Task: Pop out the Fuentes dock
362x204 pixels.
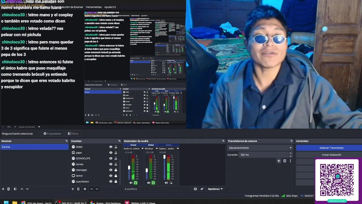Action: [x=119, y=141]
